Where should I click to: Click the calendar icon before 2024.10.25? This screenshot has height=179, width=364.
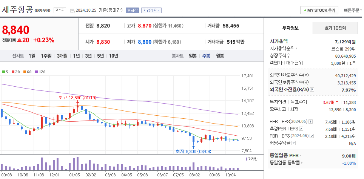72,11
